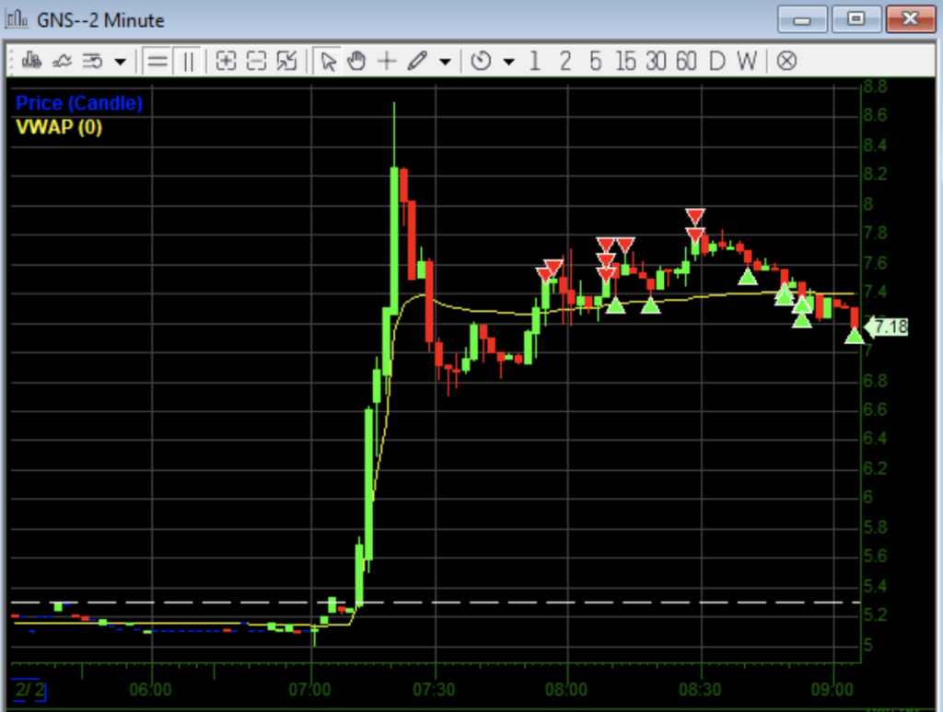The image size is (943, 712).
Task: Click the Price (Candle) legend label
Action: (79, 103)
